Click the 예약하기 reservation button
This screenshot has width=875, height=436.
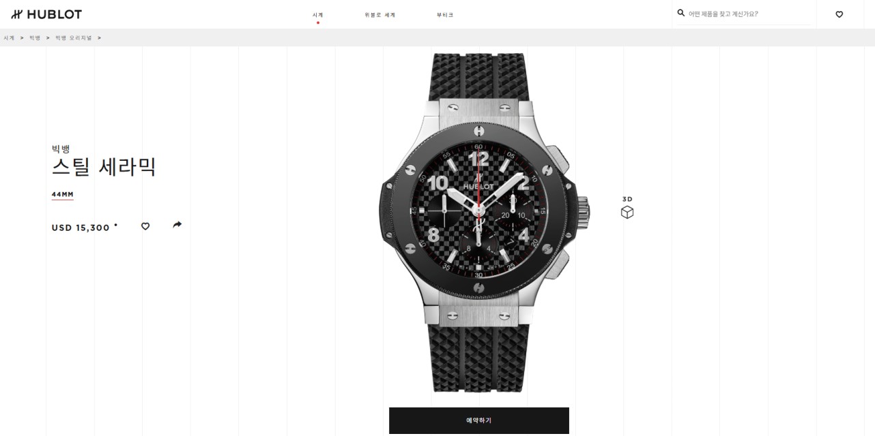(x=479, y=420)
